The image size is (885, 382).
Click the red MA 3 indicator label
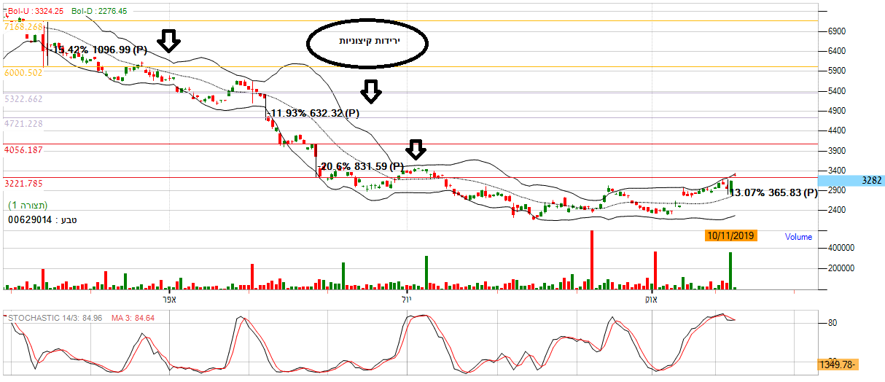point(142,318)
